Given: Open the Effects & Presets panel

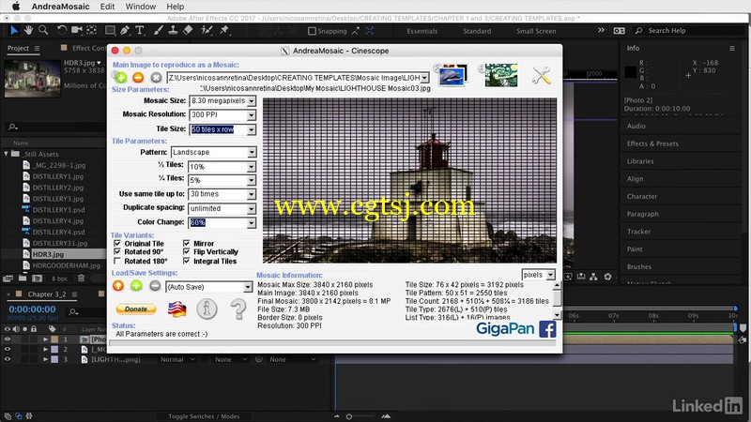Looking at the screenshot, I should tap(652, 143).
